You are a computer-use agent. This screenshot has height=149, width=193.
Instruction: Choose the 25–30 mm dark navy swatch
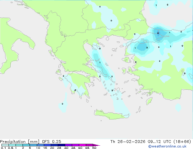61,145
